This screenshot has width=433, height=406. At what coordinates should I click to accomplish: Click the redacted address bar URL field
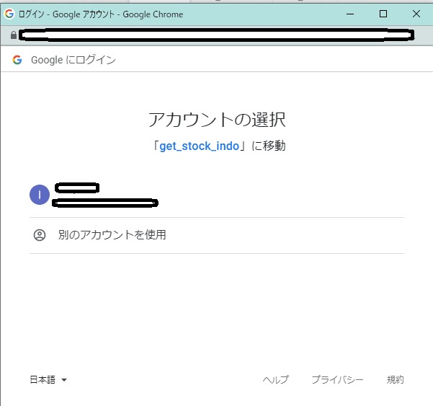(216, 35)
